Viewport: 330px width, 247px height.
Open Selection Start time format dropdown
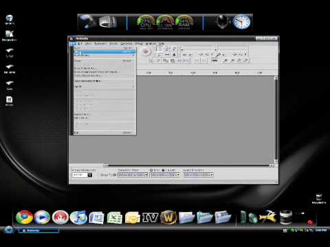click(x=146, y=175)
